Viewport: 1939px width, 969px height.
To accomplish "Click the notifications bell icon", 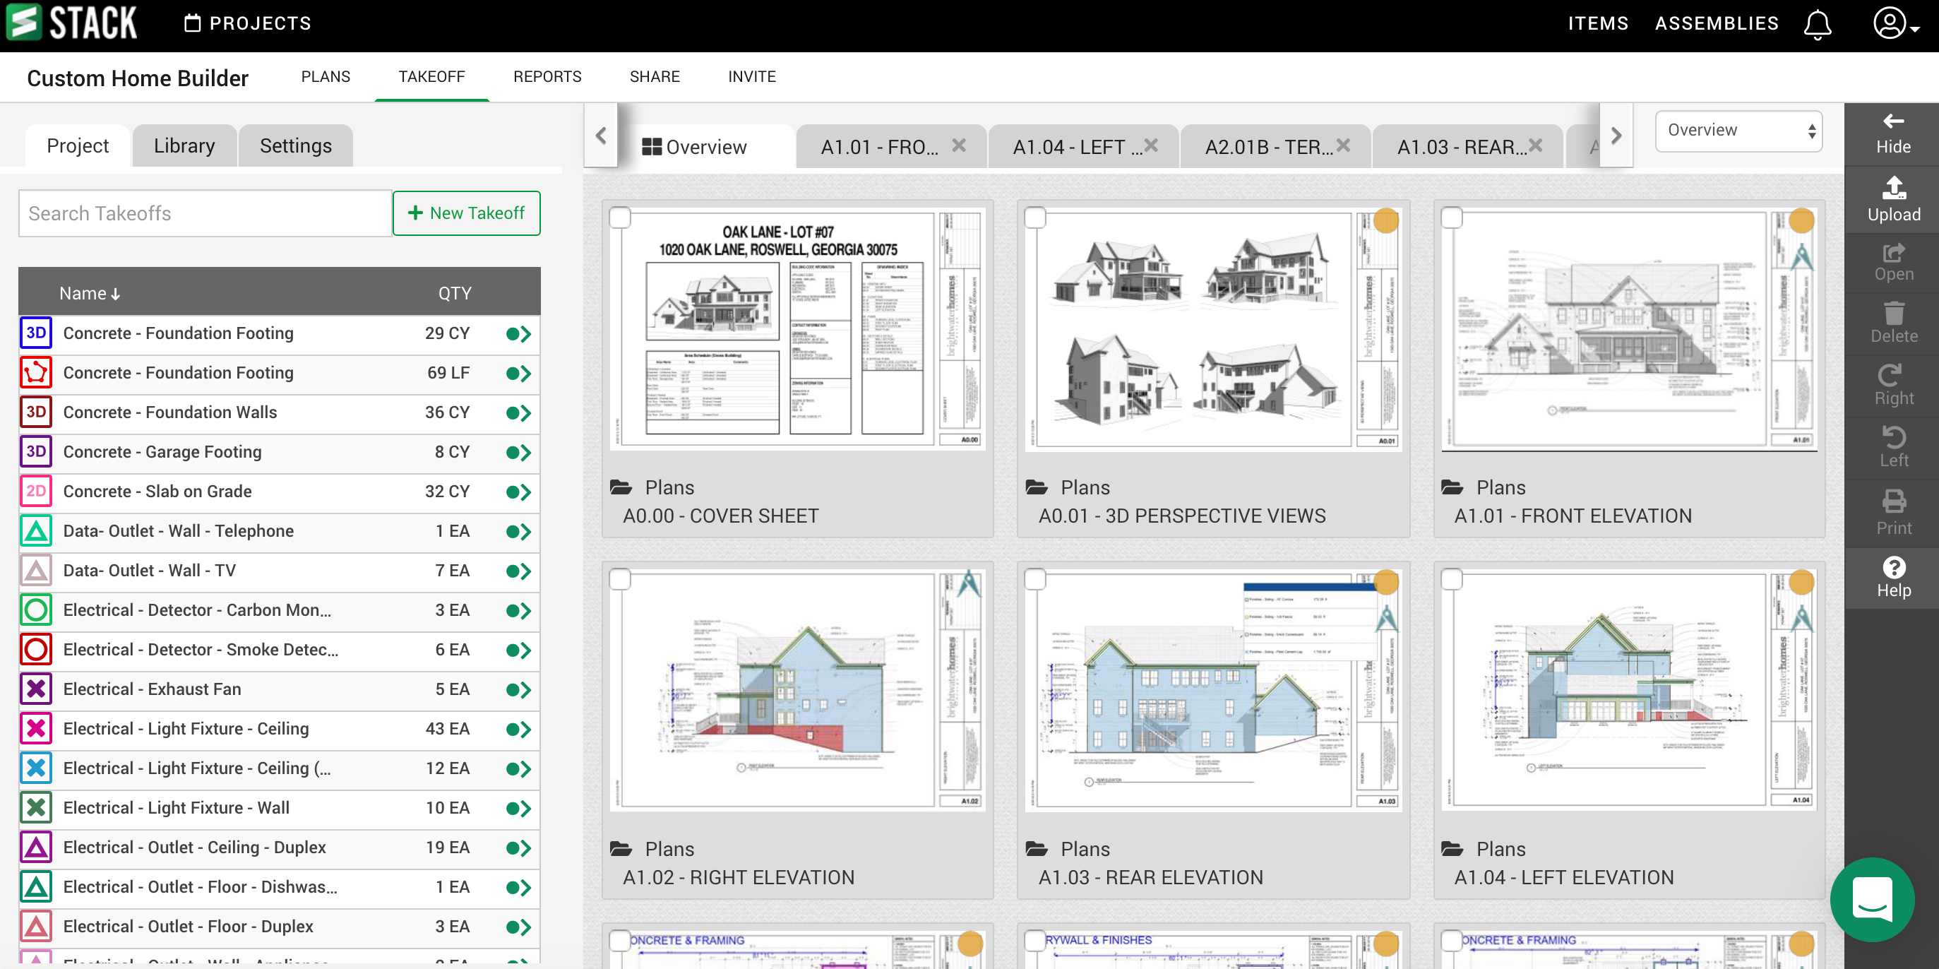I will click(x=1816, y=24).
